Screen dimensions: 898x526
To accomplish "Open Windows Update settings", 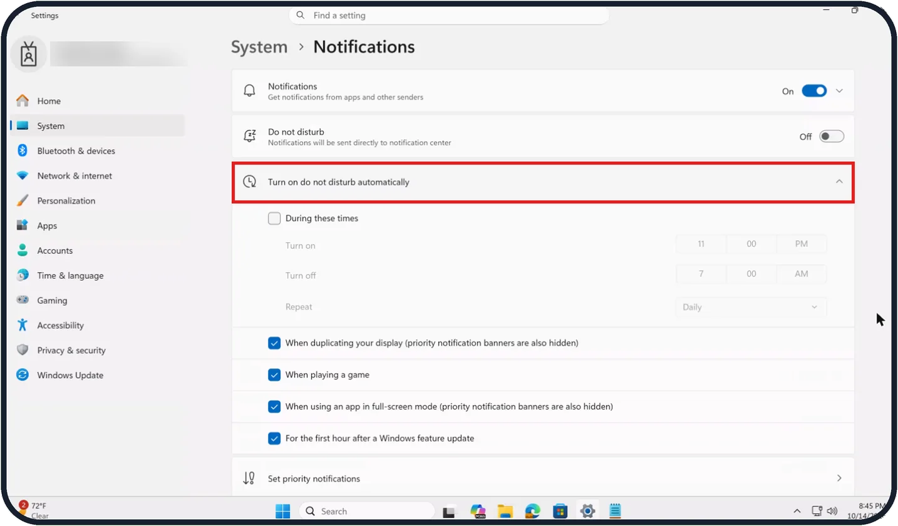I will 97,376.
